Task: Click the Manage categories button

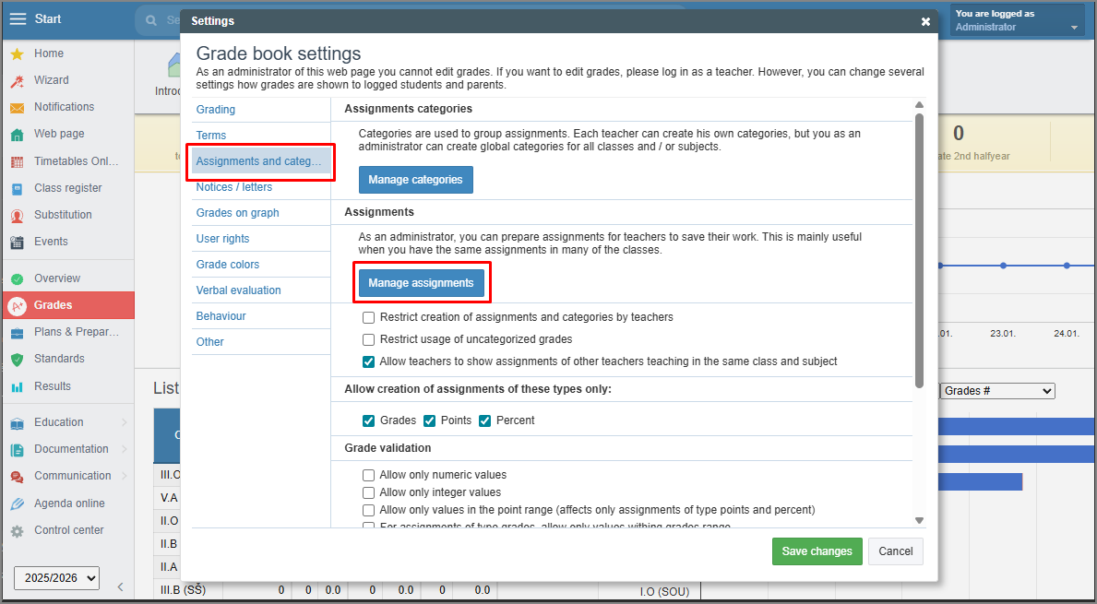Action: (415, 180)
